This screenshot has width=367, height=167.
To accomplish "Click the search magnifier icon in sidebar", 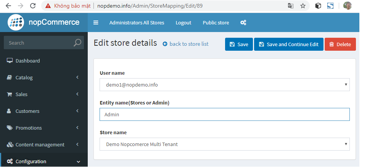I will [77, 43].
